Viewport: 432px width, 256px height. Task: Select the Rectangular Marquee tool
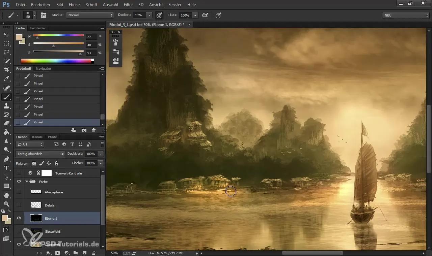click(6, 43)
